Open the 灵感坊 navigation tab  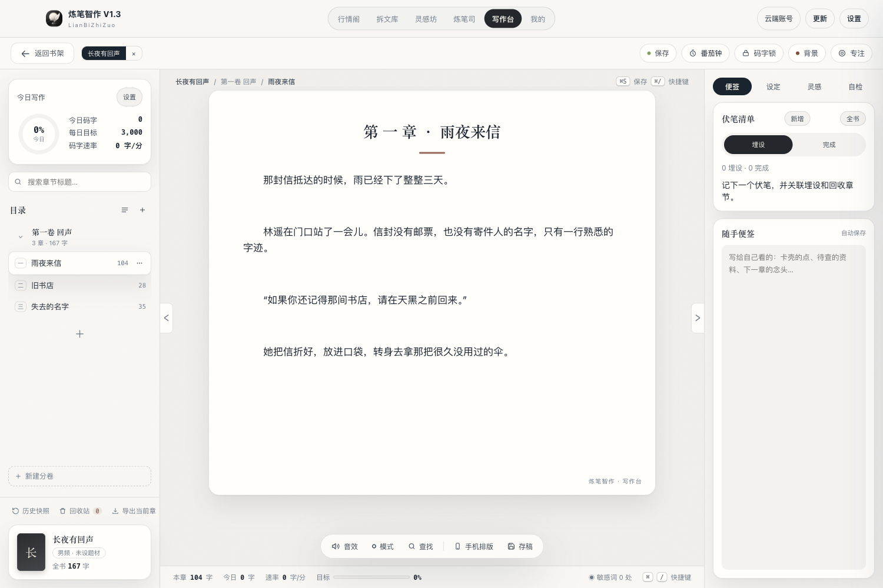click(x=426, y=19)
